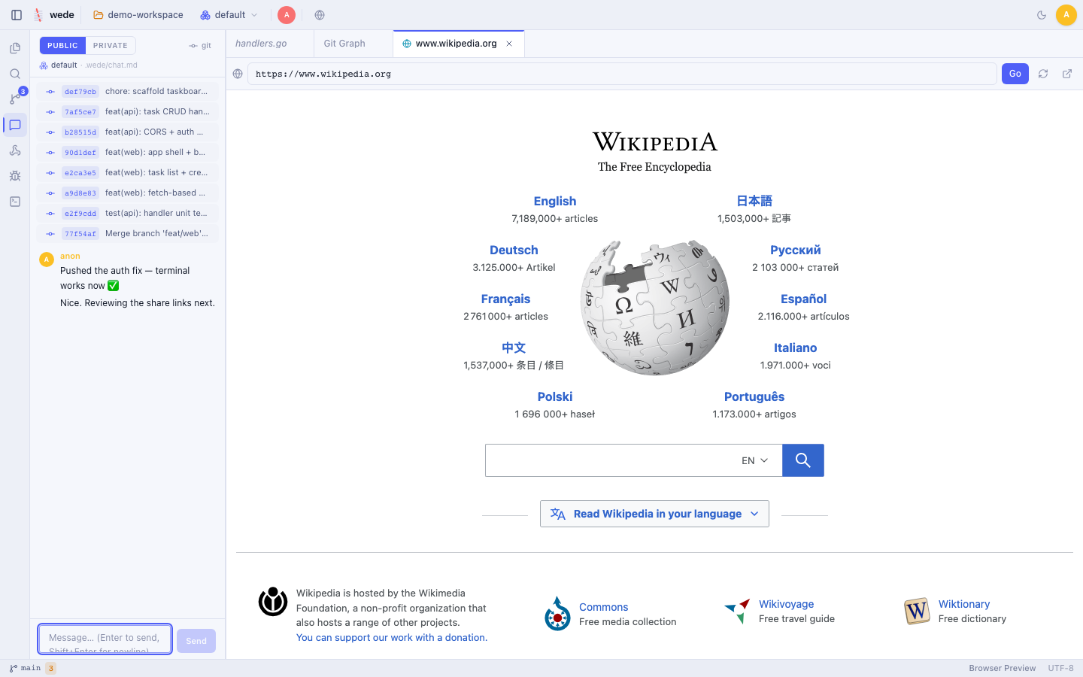Switch to the handlers.go tab
The image size is (1083, 677).
261,44
